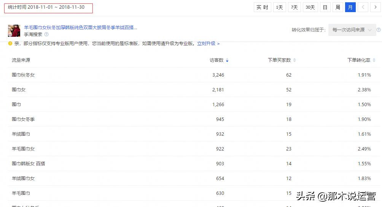Click the 统计时间 date range text
382x207 pixels.
pyautogui.click(x=46, y=7)
